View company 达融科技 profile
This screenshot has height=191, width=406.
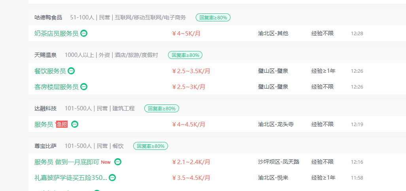(x=45, y=109)
